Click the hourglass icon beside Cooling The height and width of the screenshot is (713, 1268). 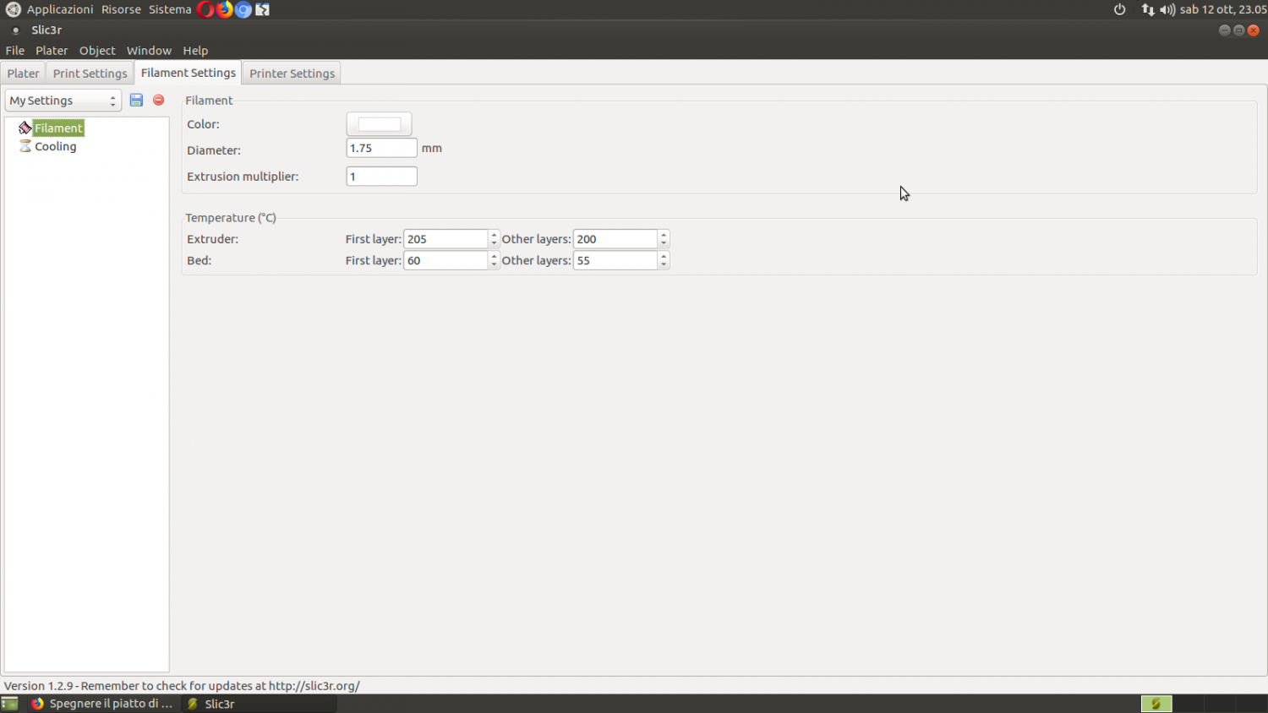(25, 146)
